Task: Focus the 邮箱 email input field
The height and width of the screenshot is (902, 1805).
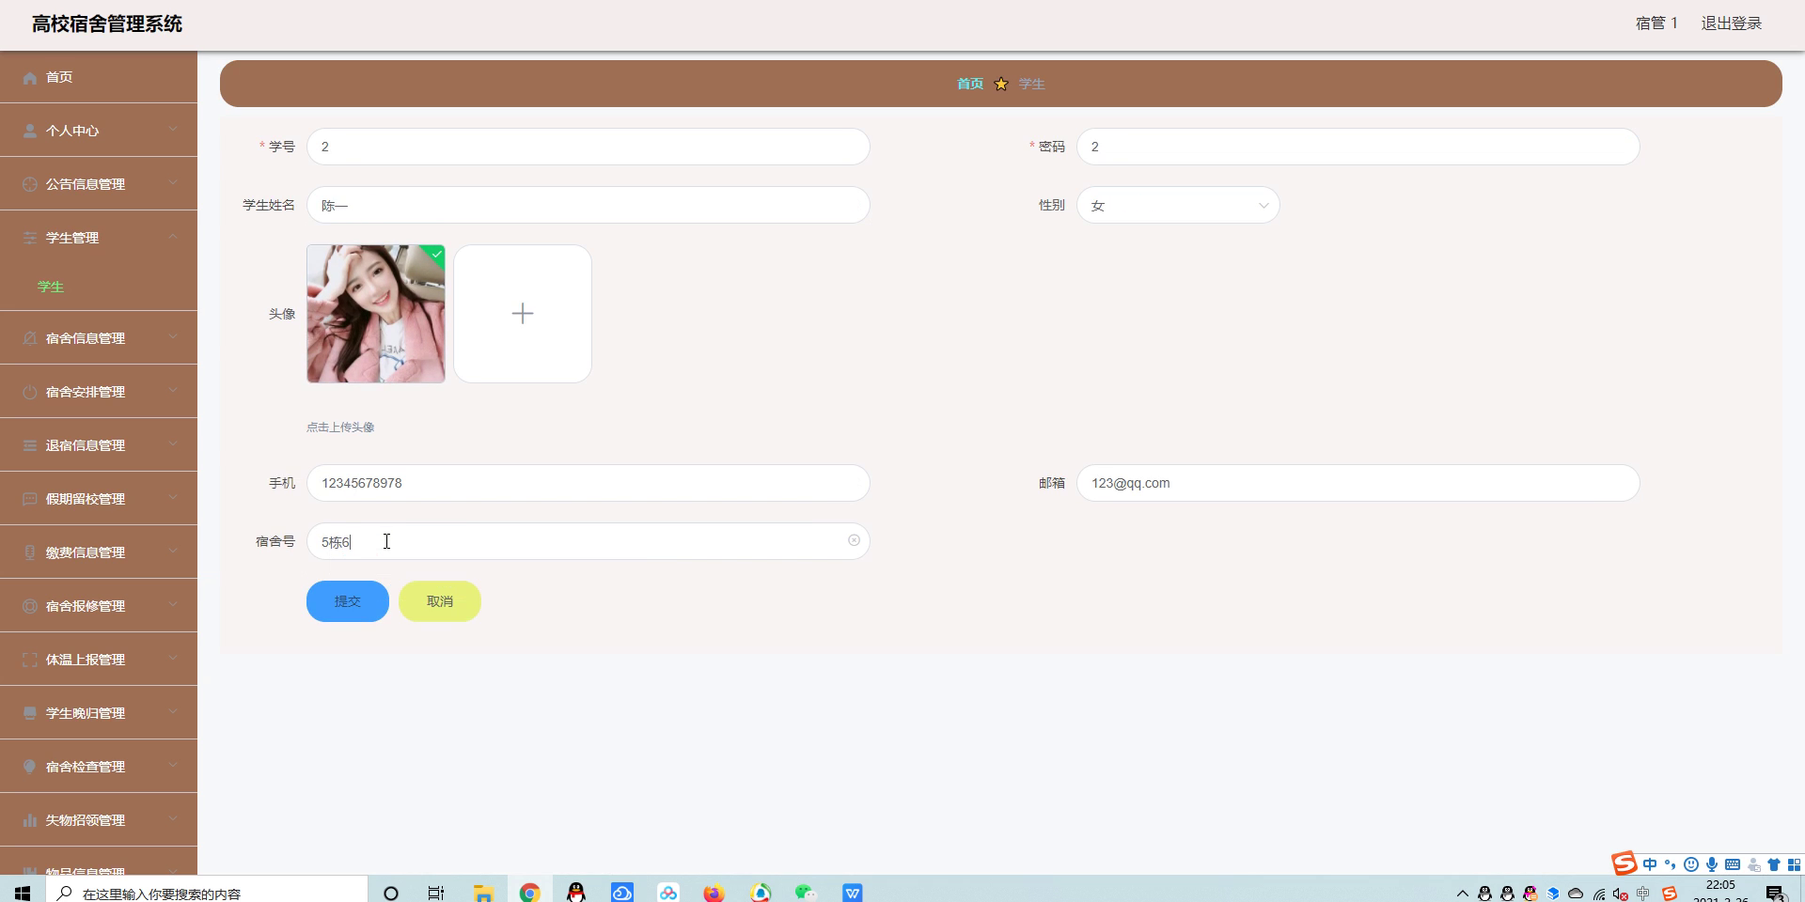Action: tap(1358, 483)
